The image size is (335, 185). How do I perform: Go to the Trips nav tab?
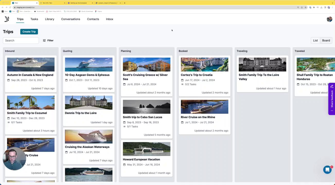click(20, 19)
